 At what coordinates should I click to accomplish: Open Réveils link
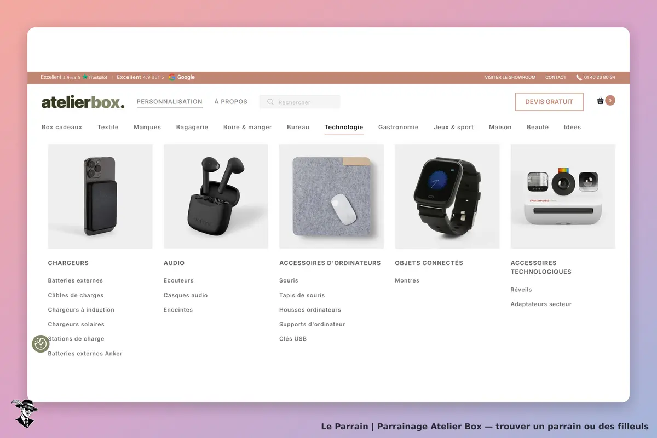point(521,290)
